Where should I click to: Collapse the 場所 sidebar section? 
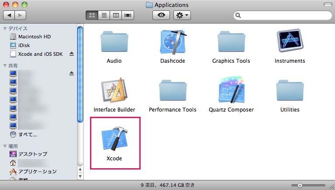[5, 146]
